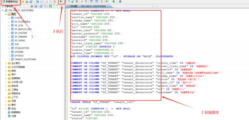Select the 全文索引 folder
Image resolution: width=249 pixels, height=120 pixels.
click(x=16, y=63)
